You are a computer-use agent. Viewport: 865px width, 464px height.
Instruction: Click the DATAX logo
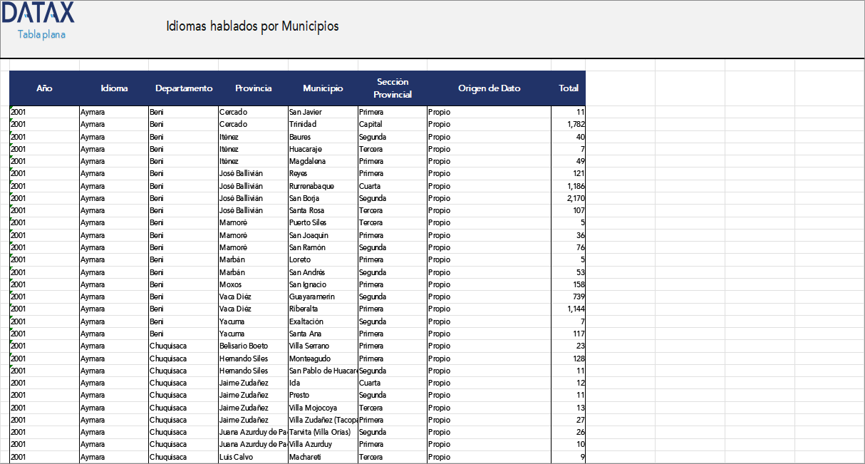click(x=37, y=14)
